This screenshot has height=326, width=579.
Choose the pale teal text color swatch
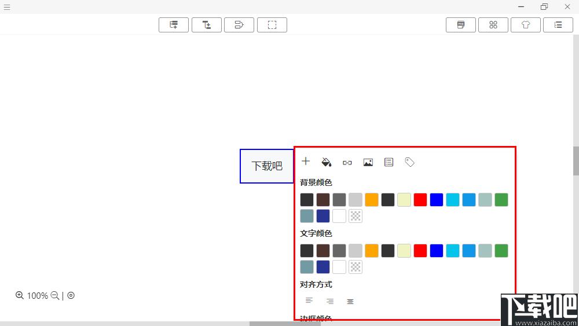[485, 251]
